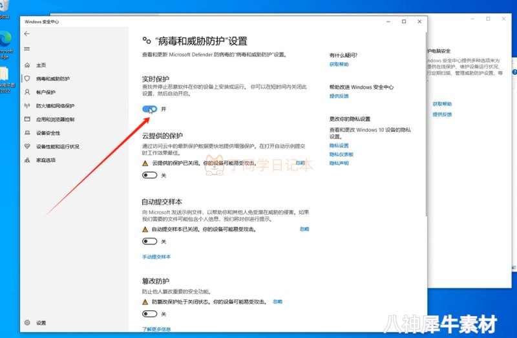Open the 隐私仪表板 link

341,154
